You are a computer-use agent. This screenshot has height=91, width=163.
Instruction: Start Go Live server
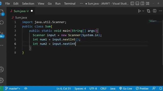point(126,88)
